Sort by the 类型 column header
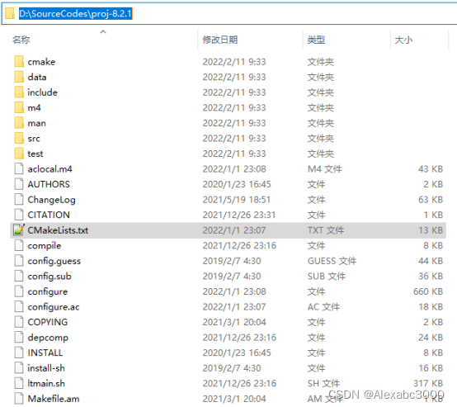457x407 pixels. point(316,40)
